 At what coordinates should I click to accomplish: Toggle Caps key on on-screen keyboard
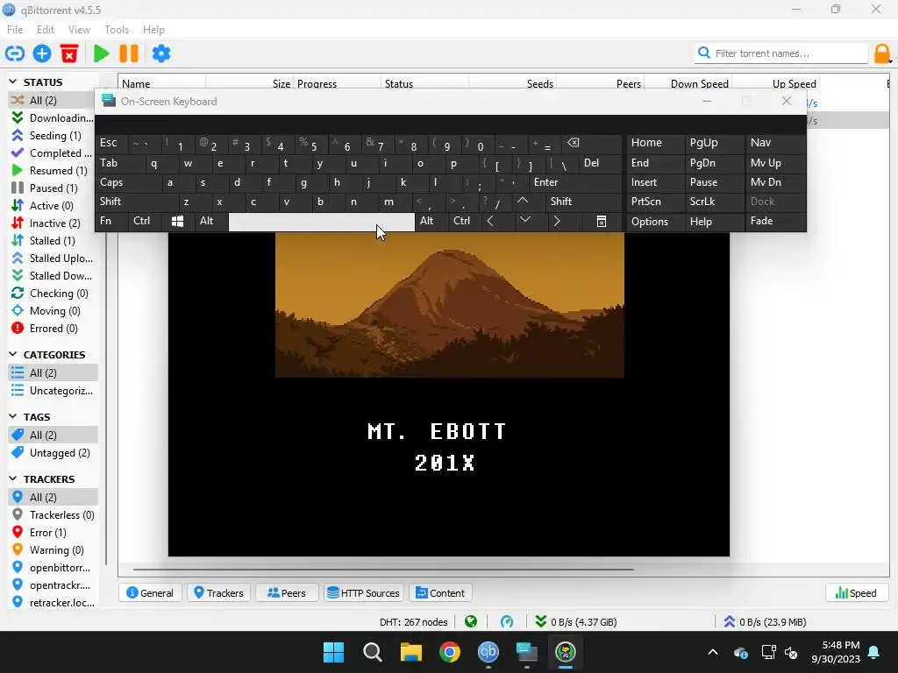pyautogui.click(x=128, y=182)
